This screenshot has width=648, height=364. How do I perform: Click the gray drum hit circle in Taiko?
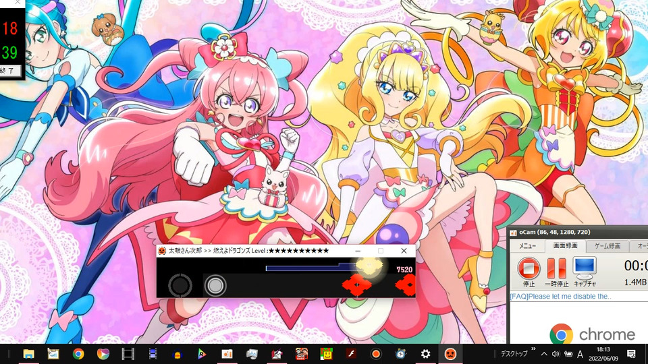click(x=215, y=285)
